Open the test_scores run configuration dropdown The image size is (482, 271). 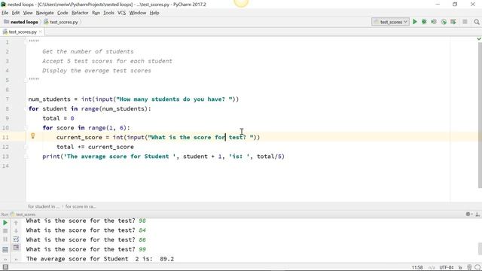point(390,22)
